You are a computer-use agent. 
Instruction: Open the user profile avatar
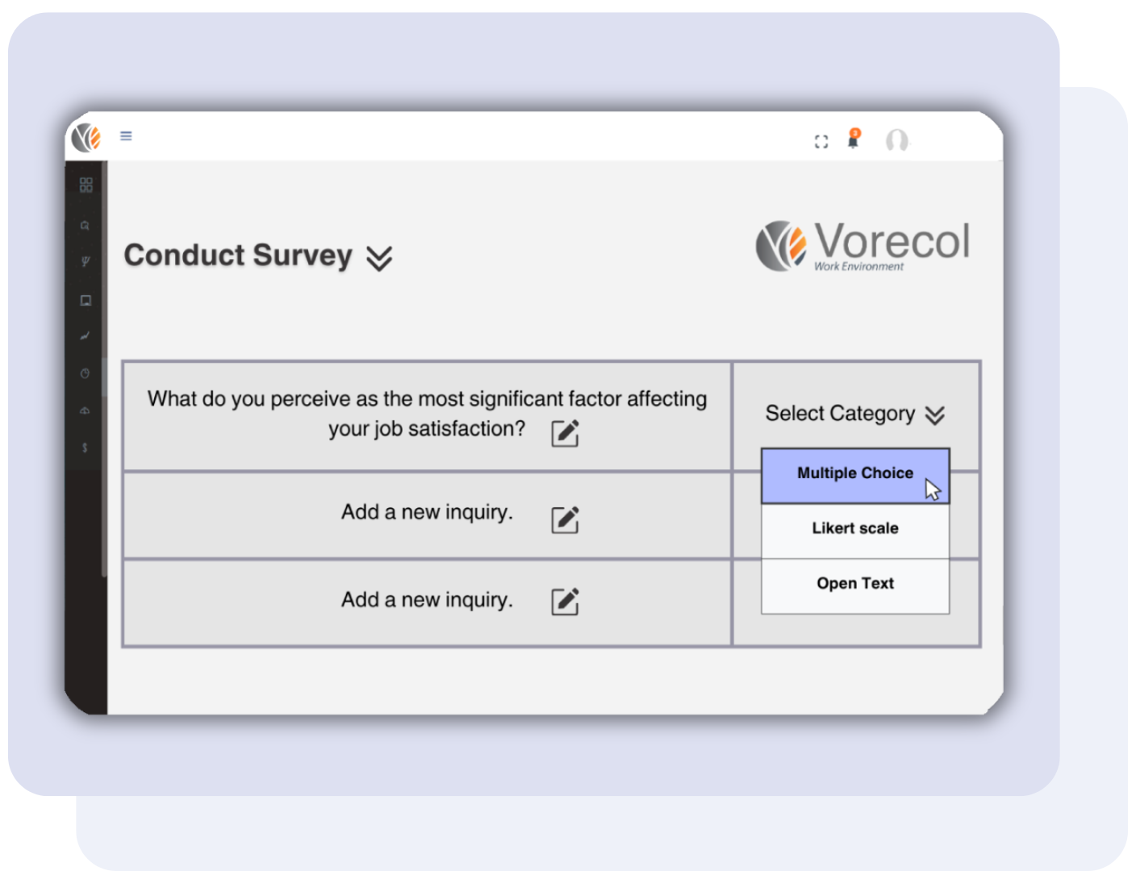(x=896, y=141)
